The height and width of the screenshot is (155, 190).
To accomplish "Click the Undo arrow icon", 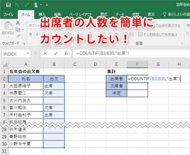I will click(x=17, y=5).
